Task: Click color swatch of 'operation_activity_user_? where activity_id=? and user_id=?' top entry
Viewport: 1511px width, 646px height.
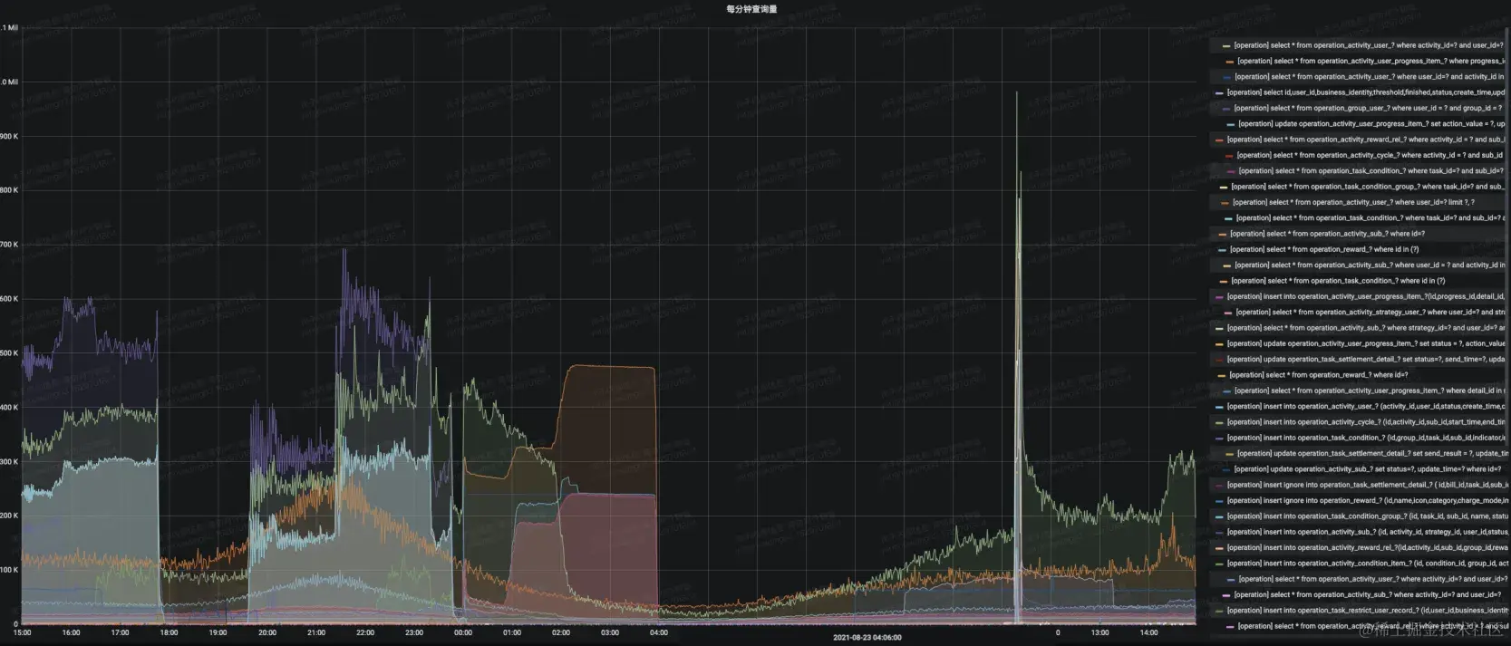Action: click(1225, 45)
